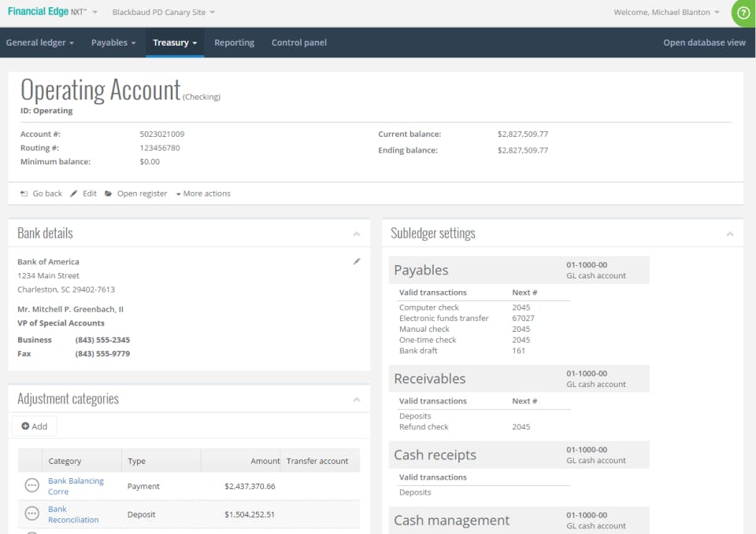The image size is (756, 534).
Task: Click the Bank of America name
Action: pos(48,262)
